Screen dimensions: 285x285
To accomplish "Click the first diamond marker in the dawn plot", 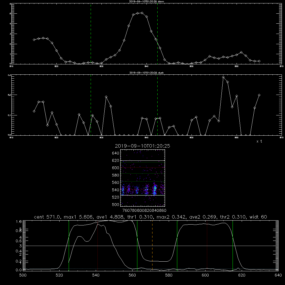I will pos(34,40).
